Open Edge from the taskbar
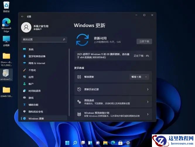The width and height of the screenshot is (195, 147). [113, 143]
